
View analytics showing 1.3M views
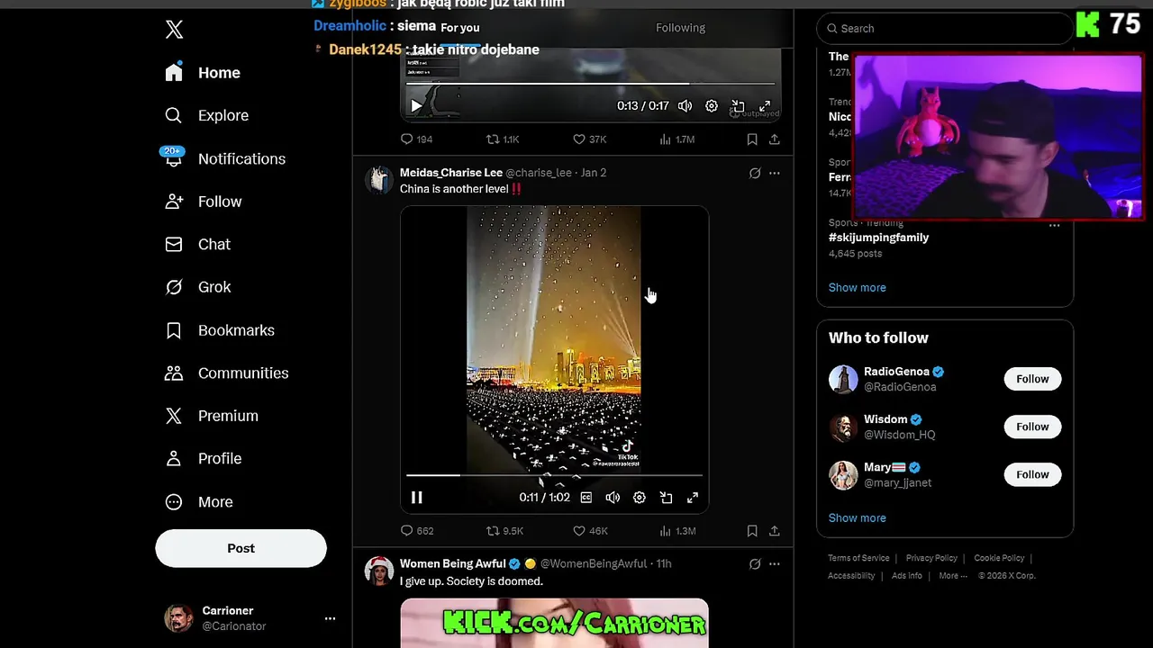coord(677,531)
